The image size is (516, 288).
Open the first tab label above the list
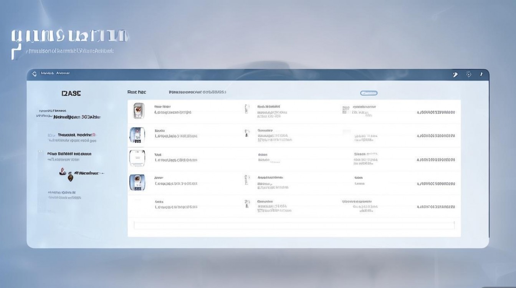tap(137, 92)
